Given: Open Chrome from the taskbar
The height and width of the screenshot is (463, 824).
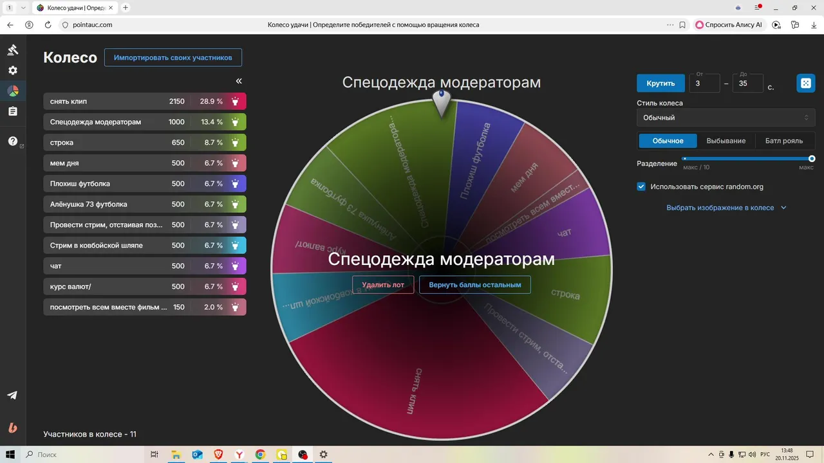Looking at the screenshot, I should pos(260,455).
